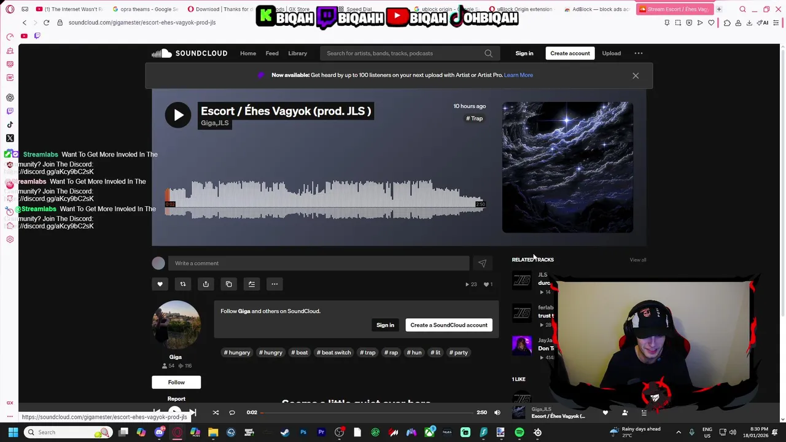Expand the system tray hidden icons chevron
Viewport: 786px width, 442px height.
[679, 432]
